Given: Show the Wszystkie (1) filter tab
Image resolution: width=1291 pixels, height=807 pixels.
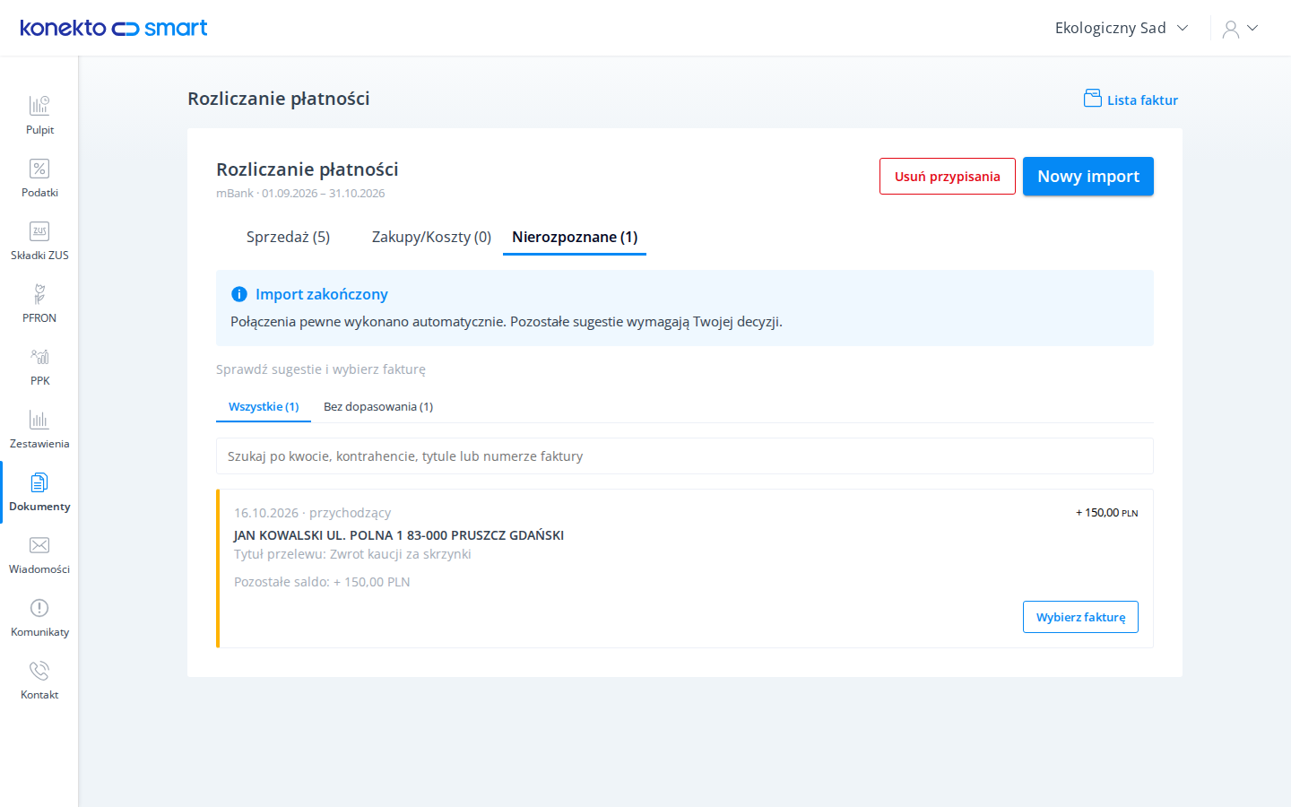Looking at the screenshot, I should 264,406.
